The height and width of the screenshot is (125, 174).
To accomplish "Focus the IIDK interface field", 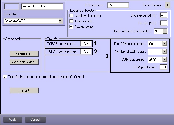I will coord(118,5).
